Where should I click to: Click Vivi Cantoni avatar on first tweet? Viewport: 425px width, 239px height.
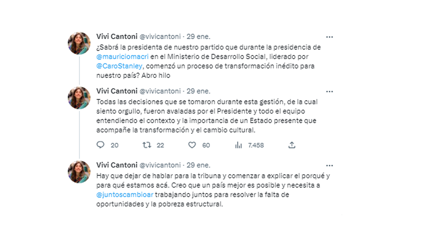pyautogui.click(x=79, y=43)
